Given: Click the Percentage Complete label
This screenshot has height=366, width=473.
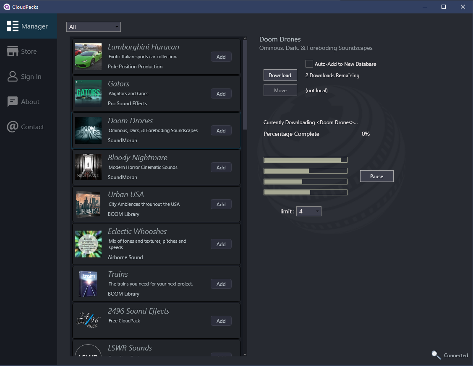Looking at the screenshot, I should pyautogui.click(x=291, y=134).
